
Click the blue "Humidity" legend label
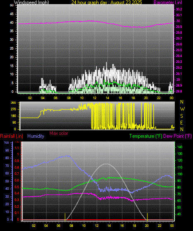[x=36, y=136]
